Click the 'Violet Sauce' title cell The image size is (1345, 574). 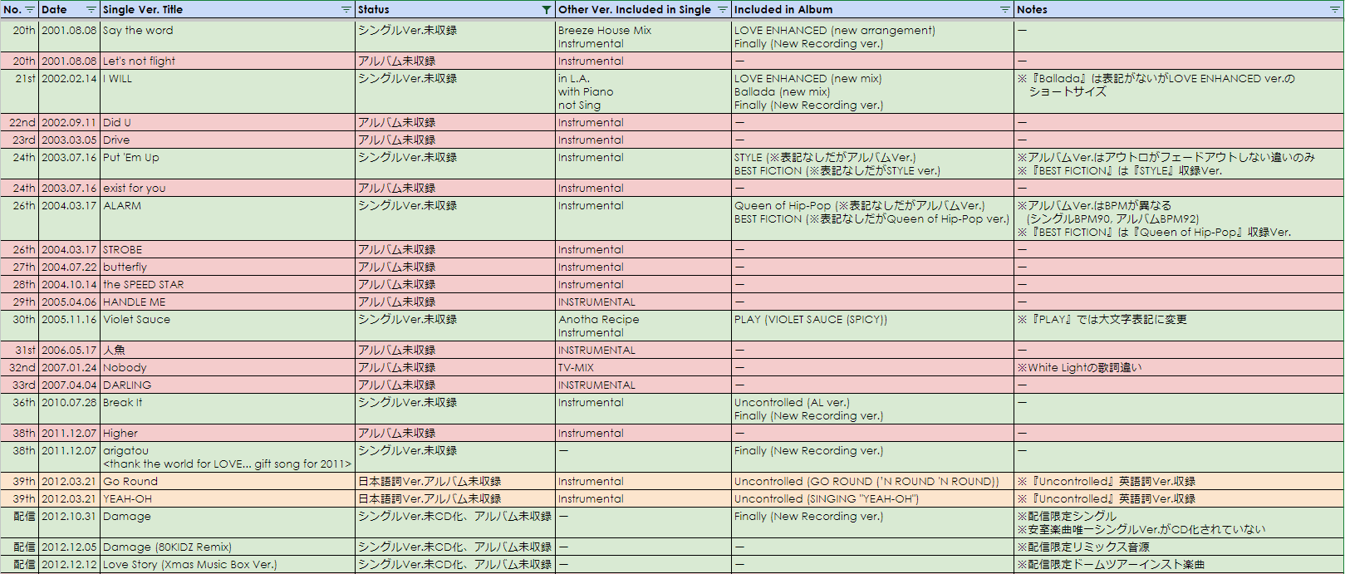pyautogui.click(x=228, y=326)
